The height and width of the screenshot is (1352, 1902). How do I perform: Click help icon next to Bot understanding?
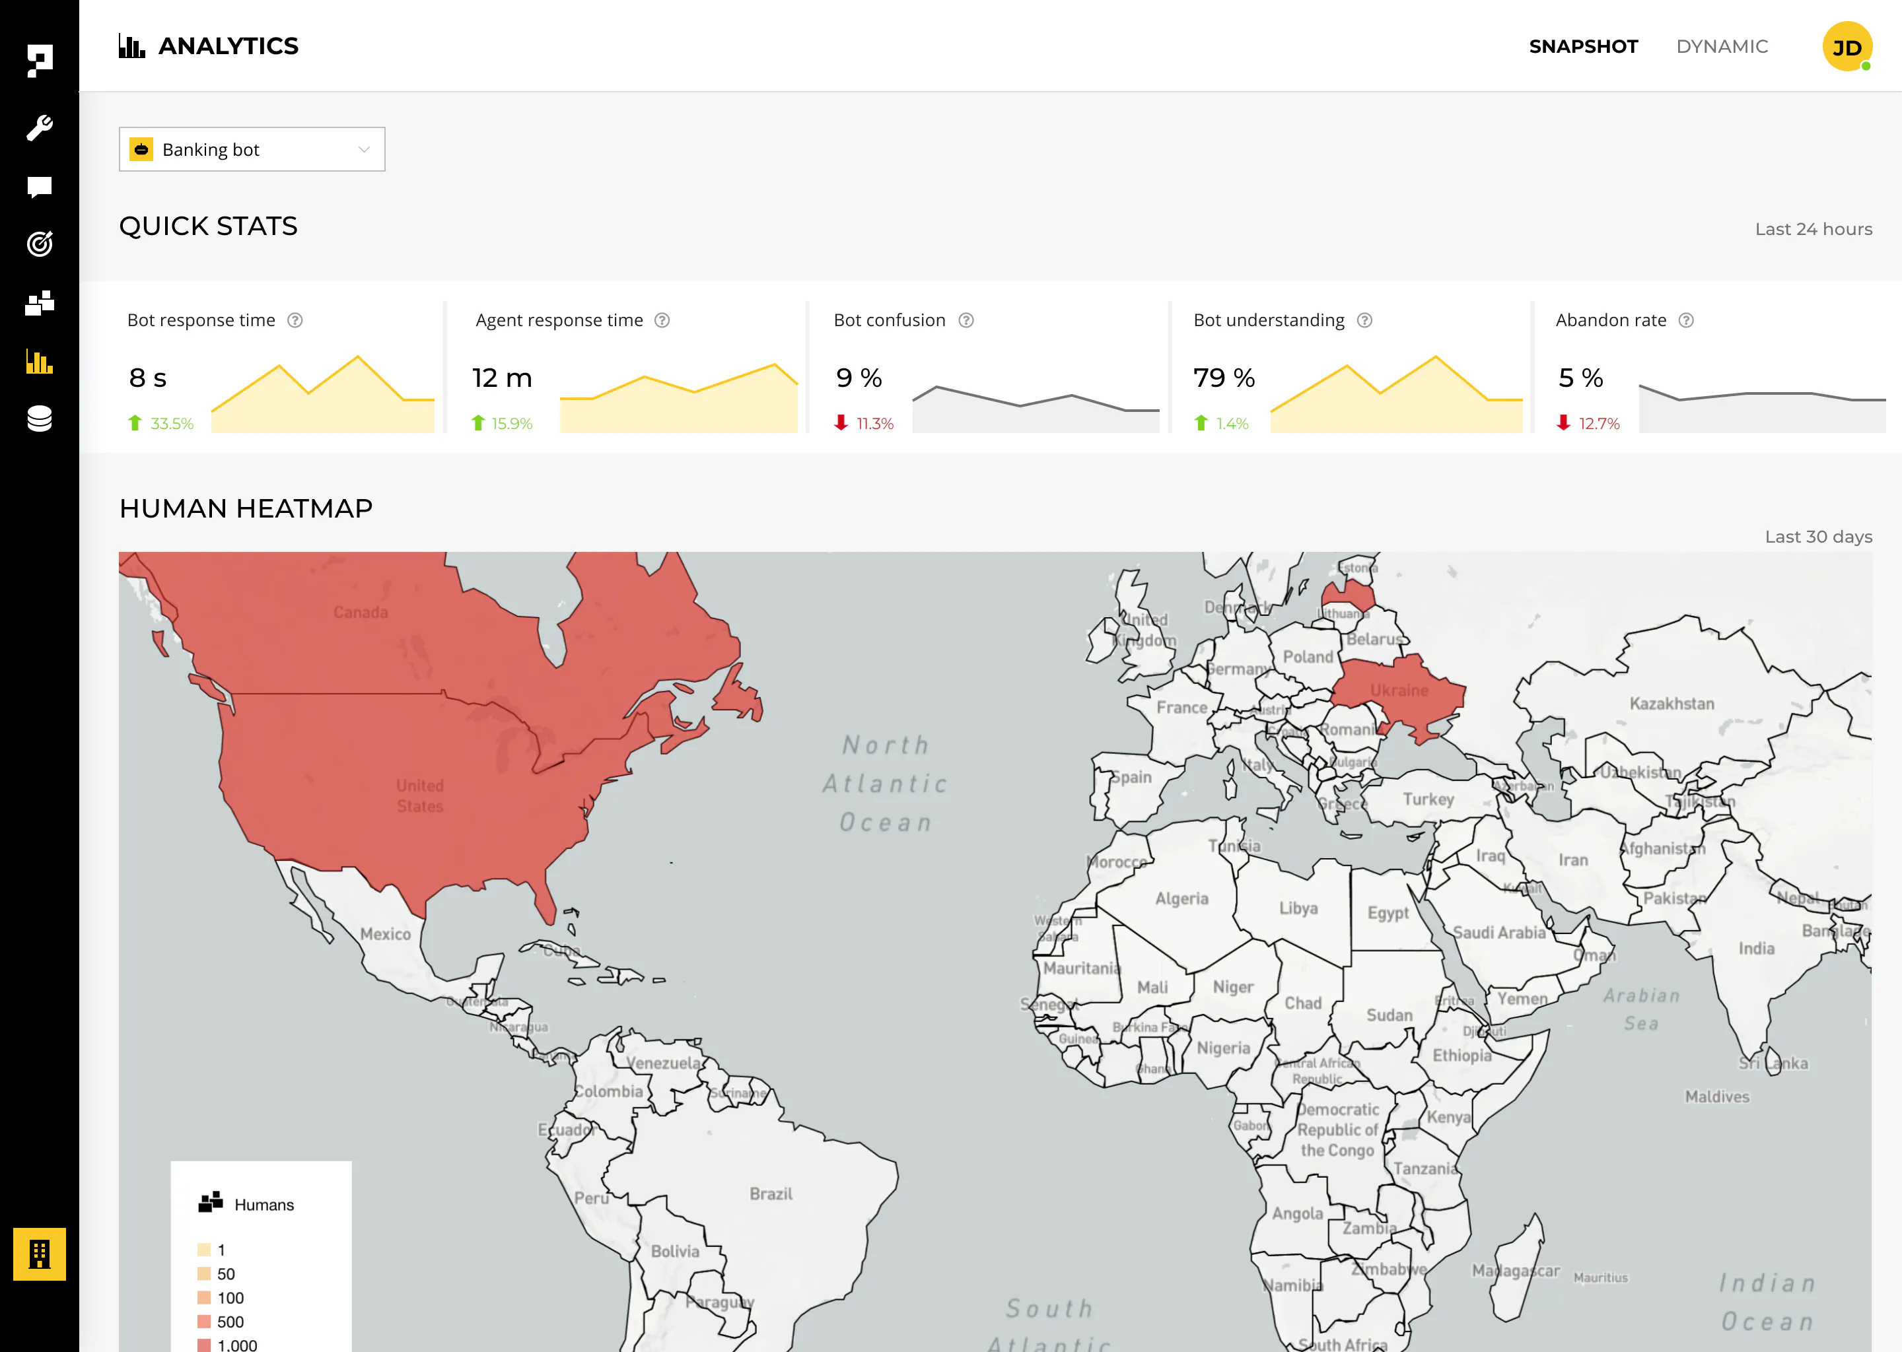pyautogui.click(x=1365, y=321)
